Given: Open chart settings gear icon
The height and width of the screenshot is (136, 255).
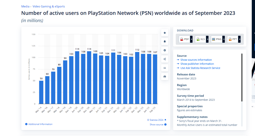Looking at the screenshot, I should 165,50.
